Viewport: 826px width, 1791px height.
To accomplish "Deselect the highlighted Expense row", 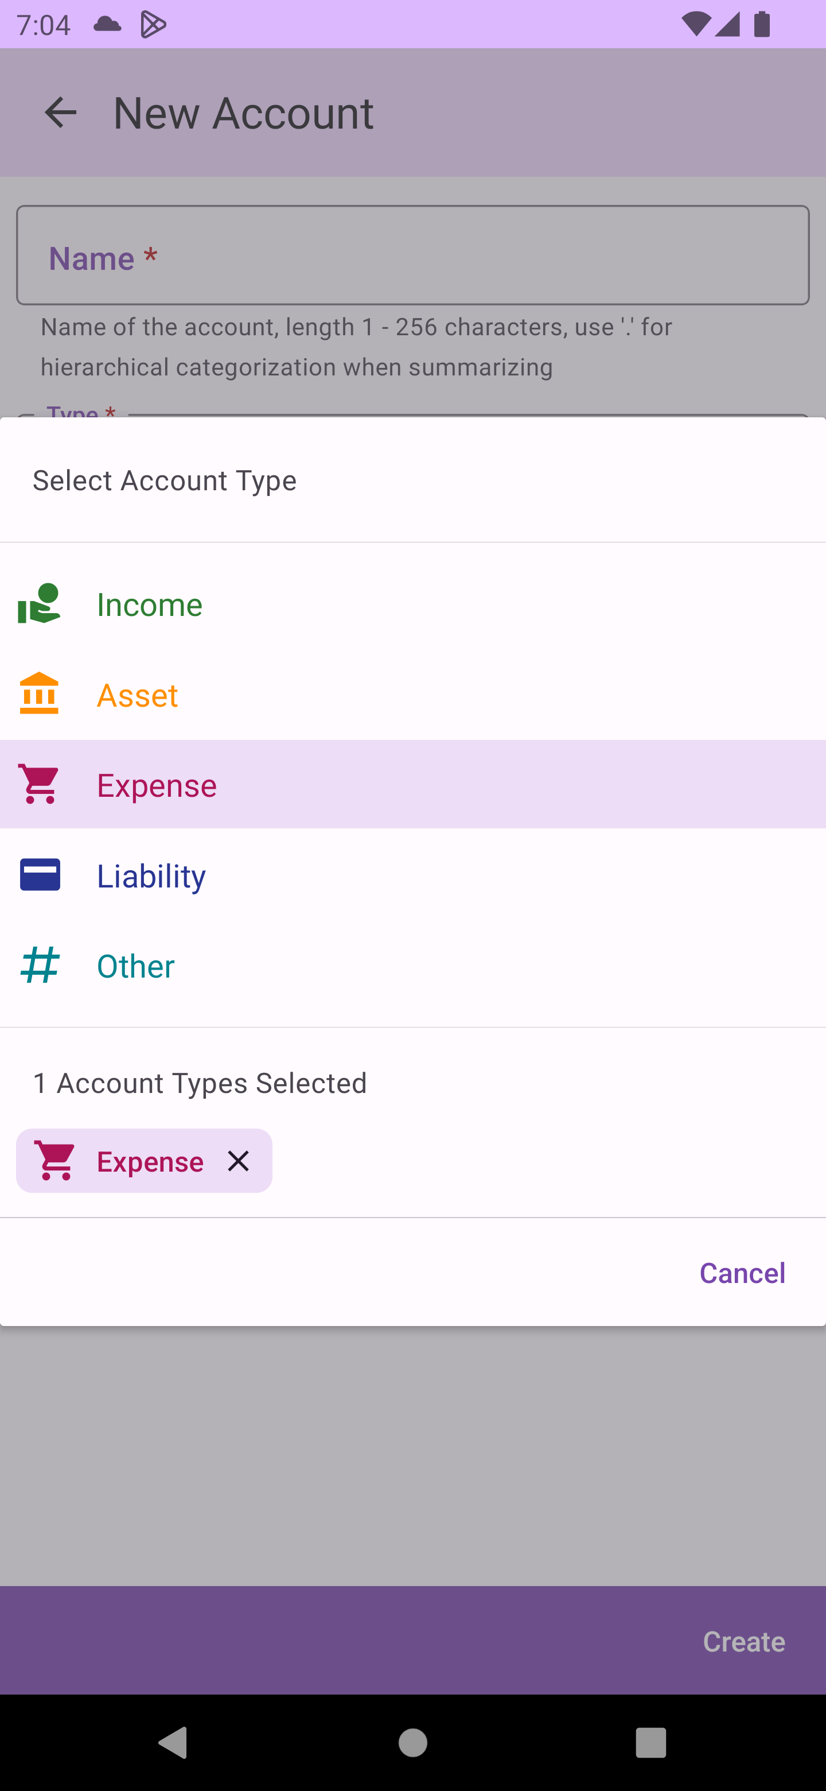I will (x=412, y=784).
